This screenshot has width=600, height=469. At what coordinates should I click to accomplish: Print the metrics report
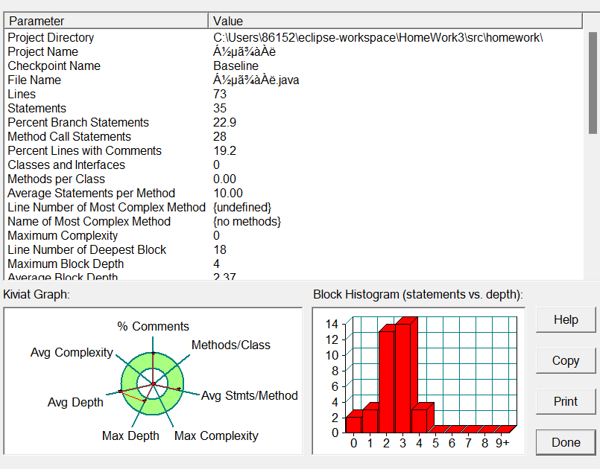pos(566,401)
